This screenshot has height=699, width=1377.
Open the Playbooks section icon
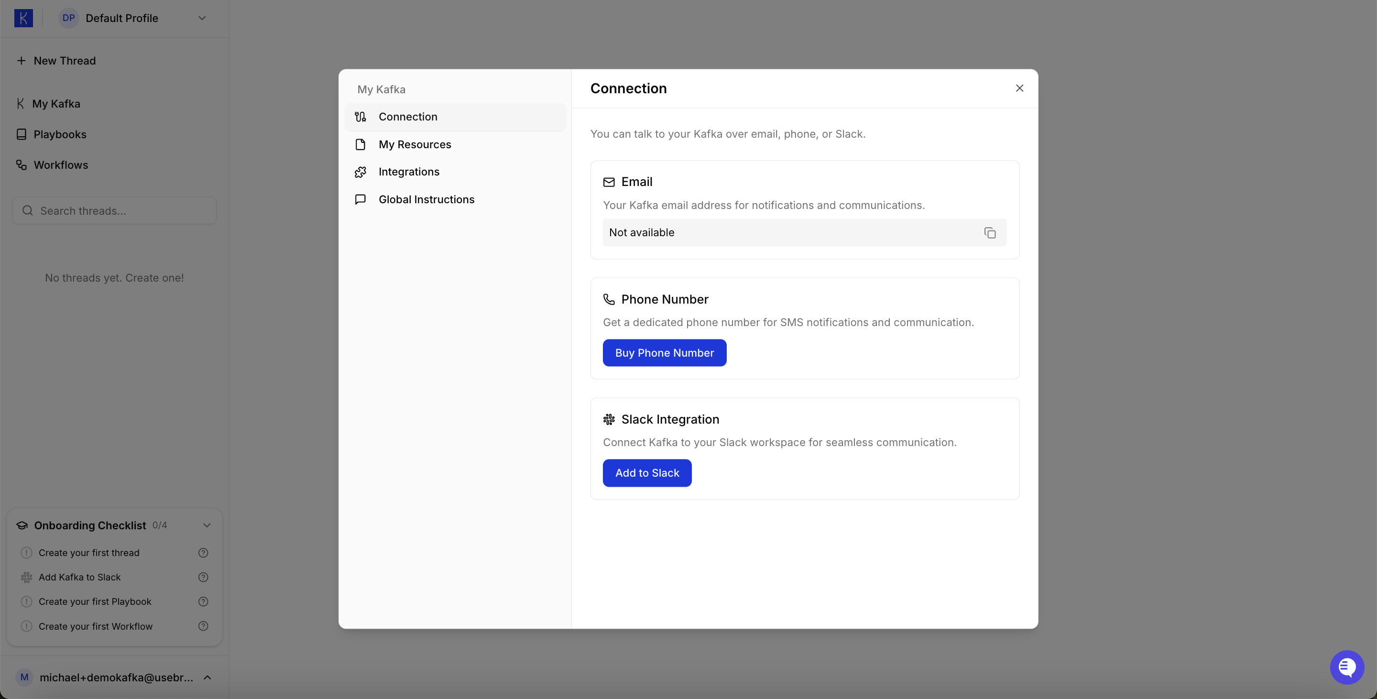click(x=22, y=134)
